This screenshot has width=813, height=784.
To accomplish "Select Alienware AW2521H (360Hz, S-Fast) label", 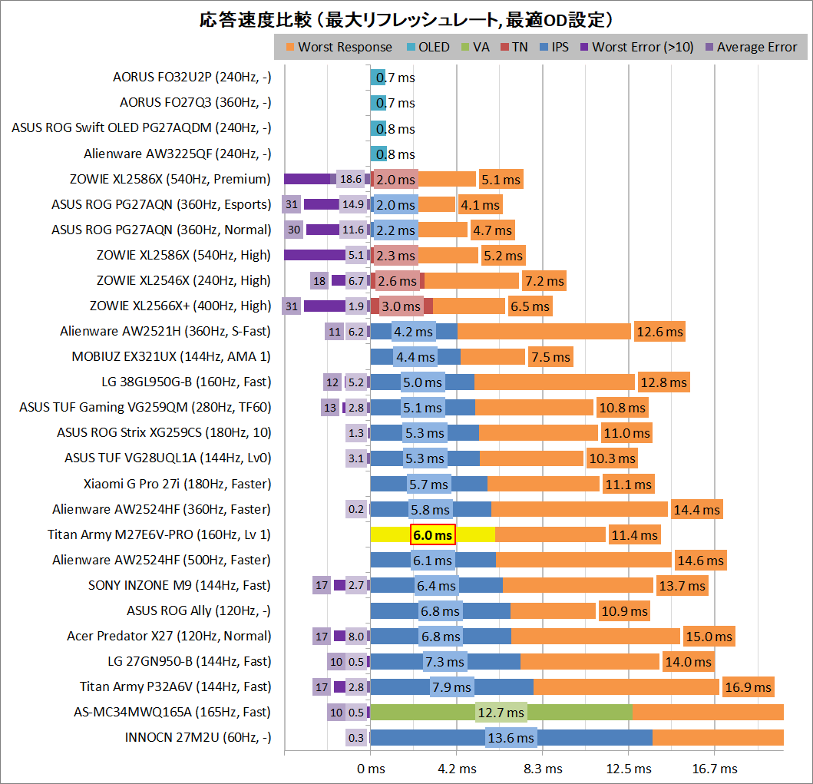I will [165, 332].
